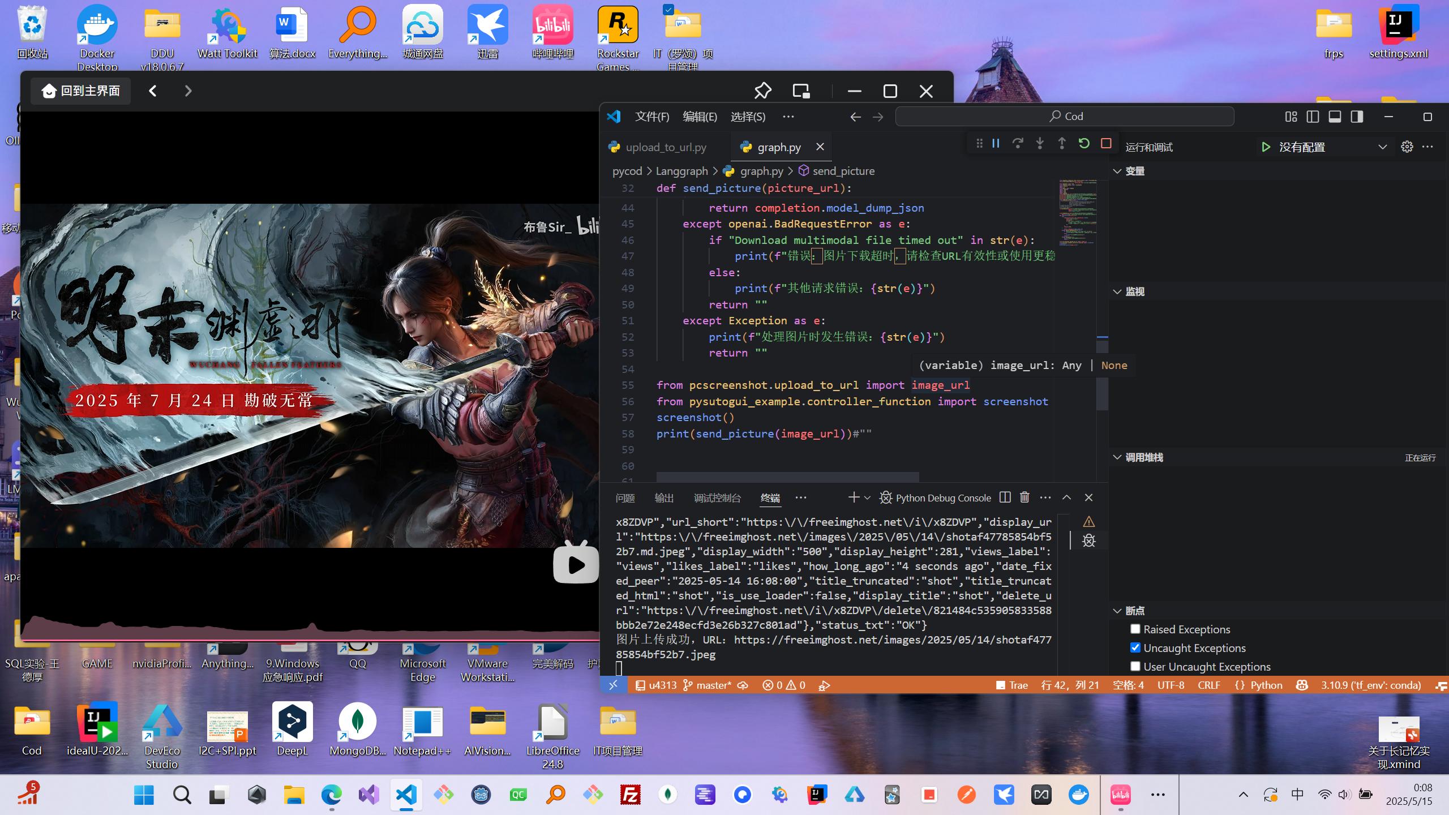Open the 文件(F) menu
This screenshot has width=1449, height=815.
pyautogui.click(x=652, y=117)
